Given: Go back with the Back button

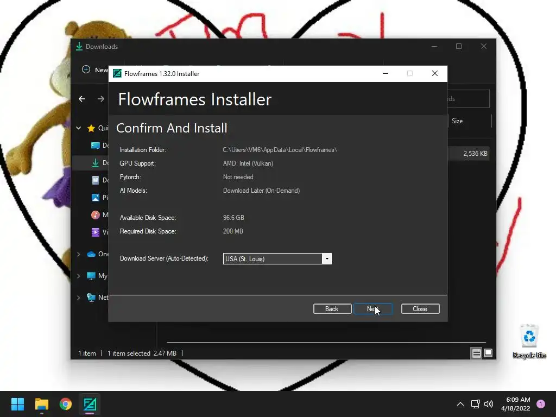Looking at the screenshot, I should click(x=332, y=309).
